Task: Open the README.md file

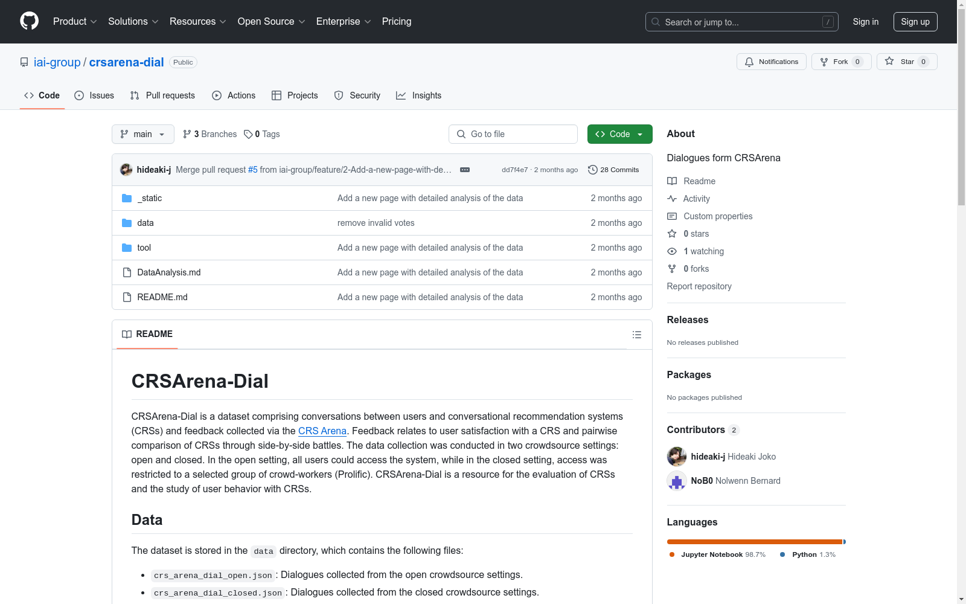Action: 162,297
